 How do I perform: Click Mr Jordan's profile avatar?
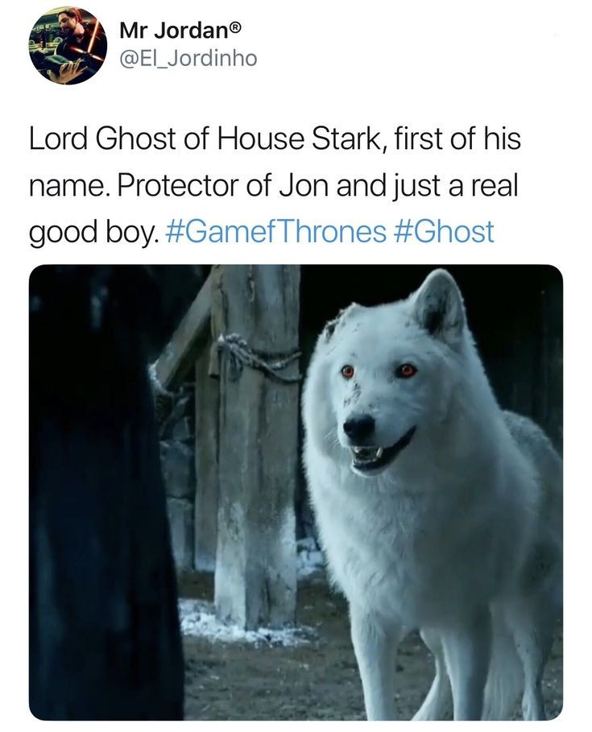click(68, 46)
